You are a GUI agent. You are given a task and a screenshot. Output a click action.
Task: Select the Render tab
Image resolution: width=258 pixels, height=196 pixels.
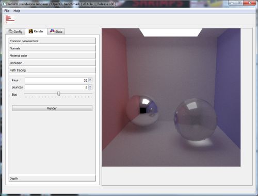tap(36, 31)
